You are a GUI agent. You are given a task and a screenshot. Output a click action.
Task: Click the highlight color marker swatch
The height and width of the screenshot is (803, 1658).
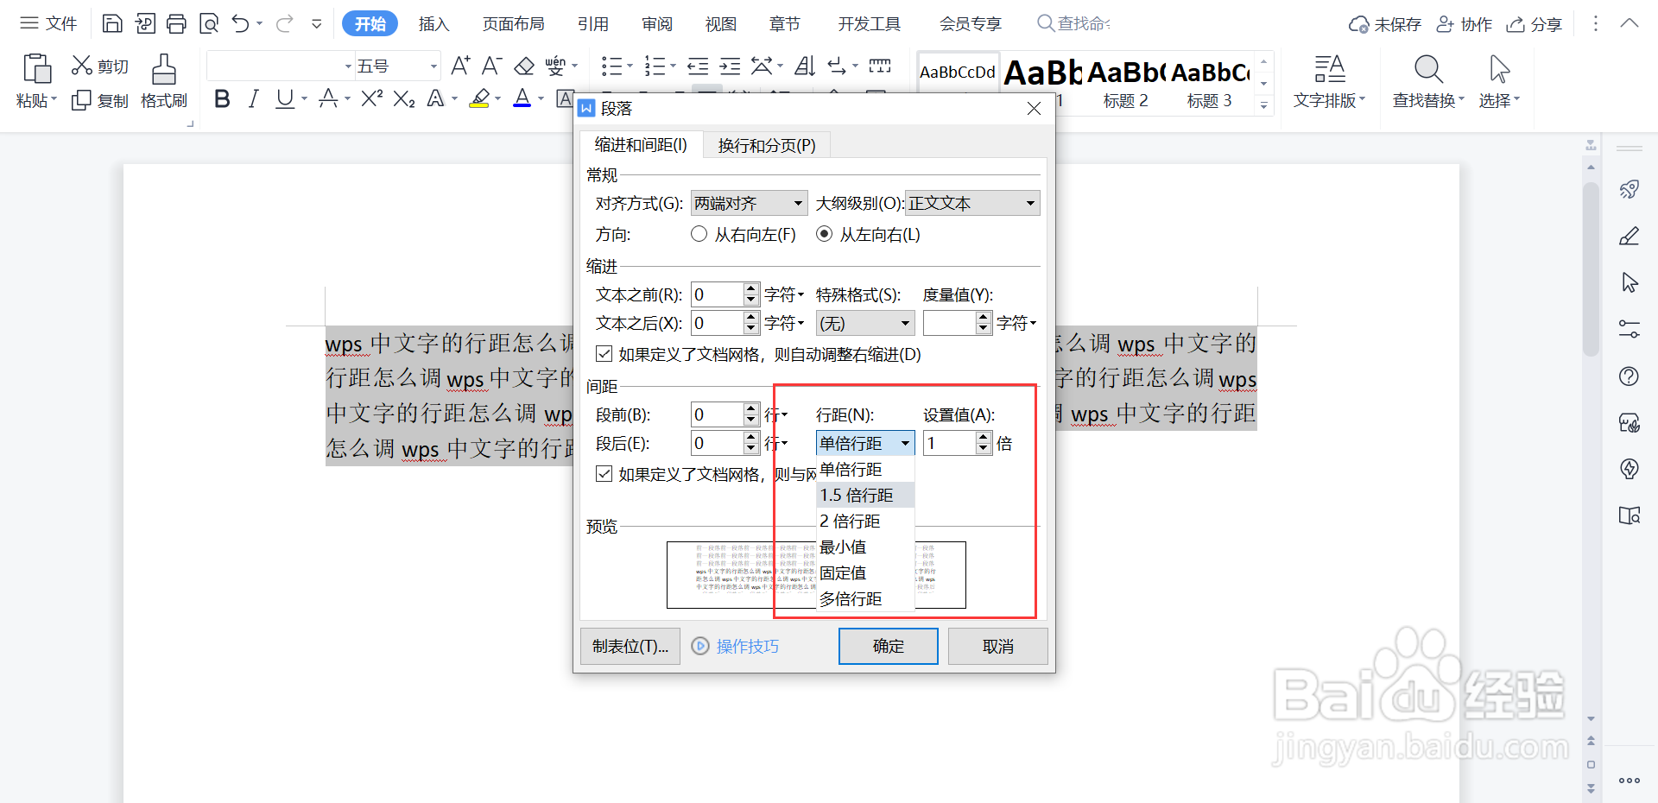pyautogui.click(x=479, y=99)
